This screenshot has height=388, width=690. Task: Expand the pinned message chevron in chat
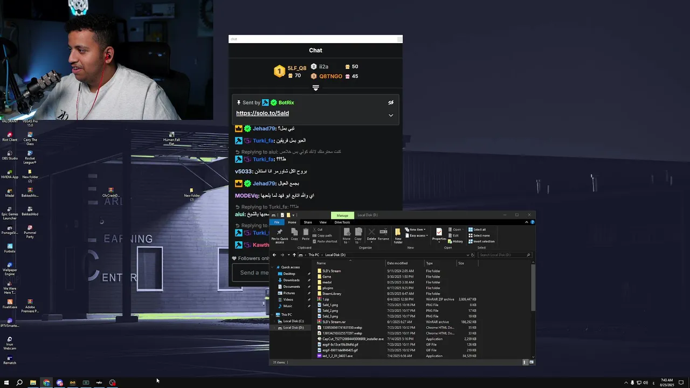pyautogui.click(x=391, y=115)
